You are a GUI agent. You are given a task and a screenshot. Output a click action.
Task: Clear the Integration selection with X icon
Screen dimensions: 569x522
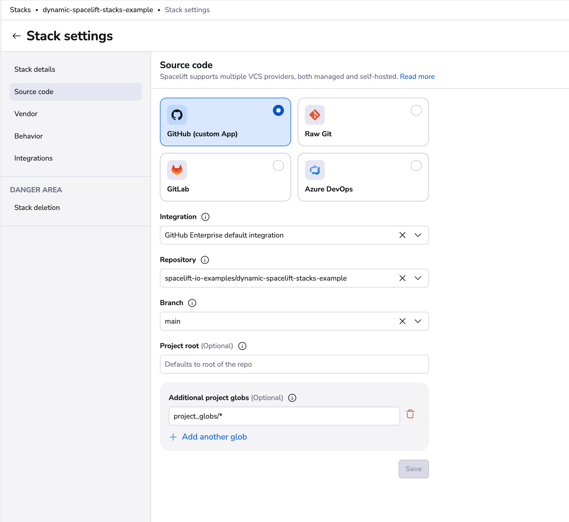coord(402,235)
